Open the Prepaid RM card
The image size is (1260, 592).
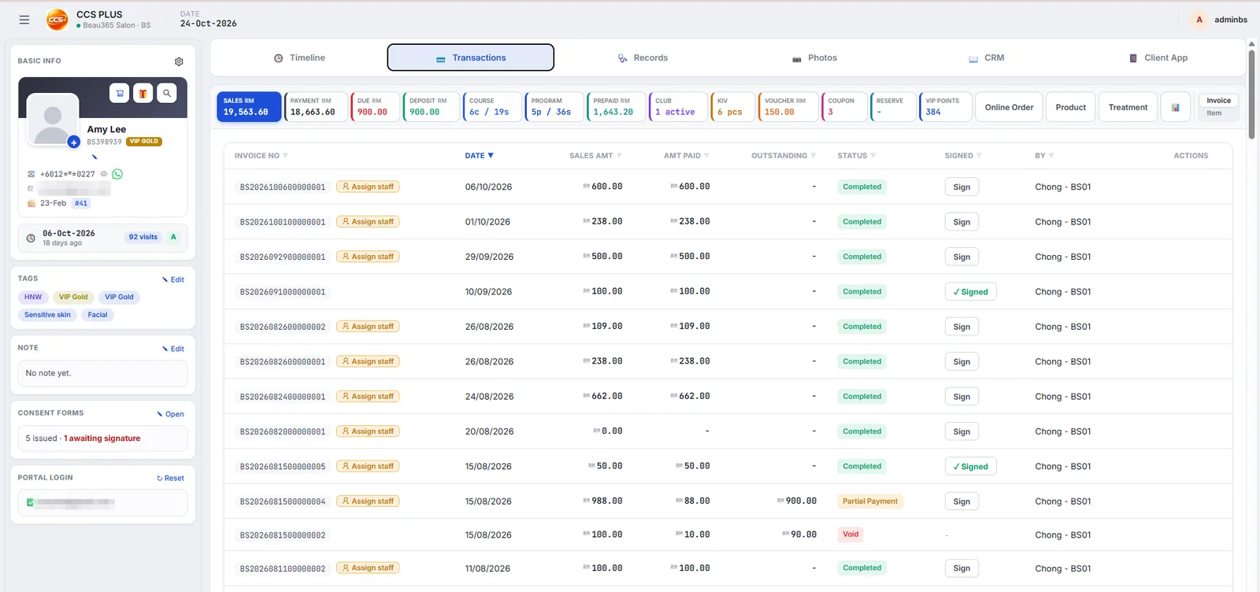point(617,107)
